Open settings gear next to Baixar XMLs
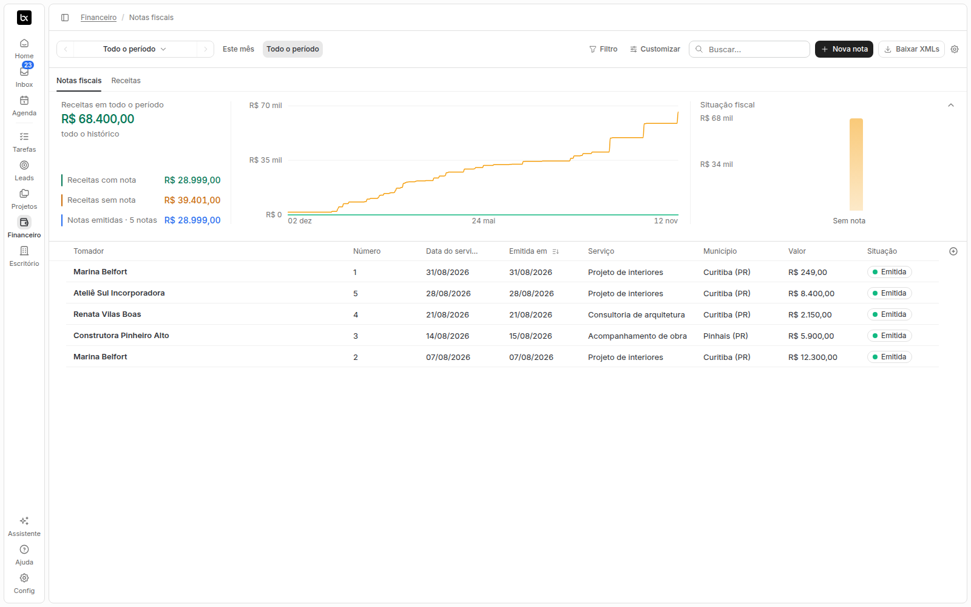971x607 pixels. (x=955, y=49)
